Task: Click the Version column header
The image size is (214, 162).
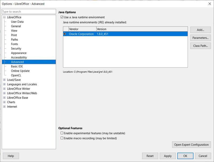Action: point(142,29)
